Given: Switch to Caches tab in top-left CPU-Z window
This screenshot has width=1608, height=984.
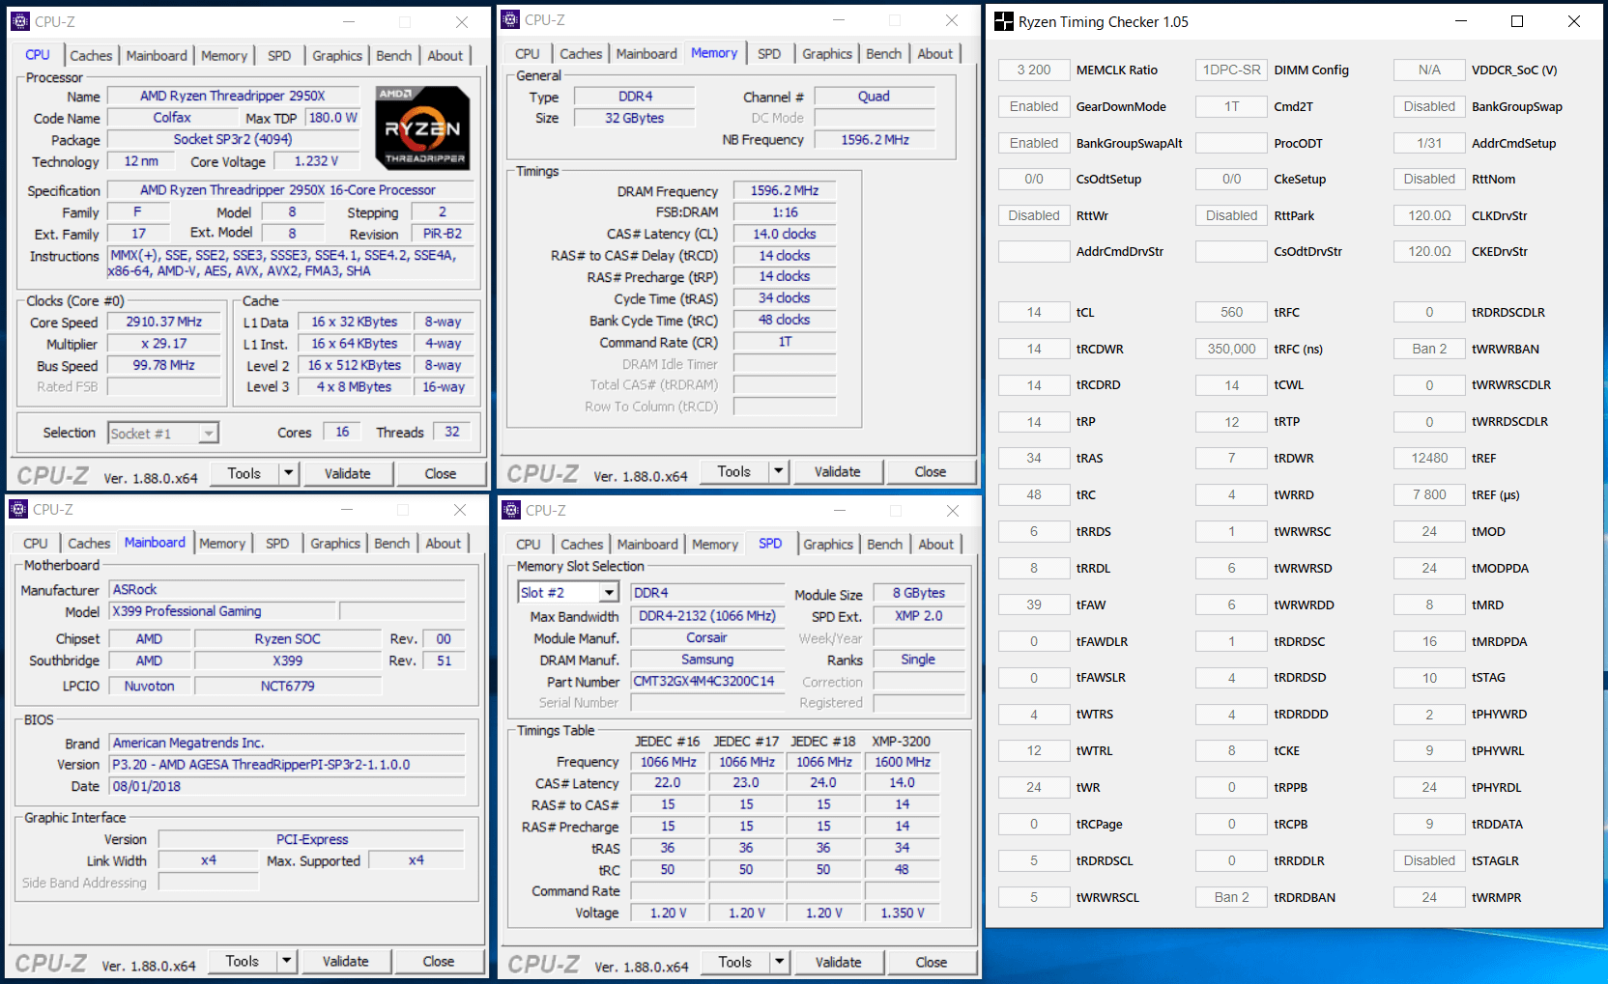Looking at the screenshot, I should click(91, 56).
